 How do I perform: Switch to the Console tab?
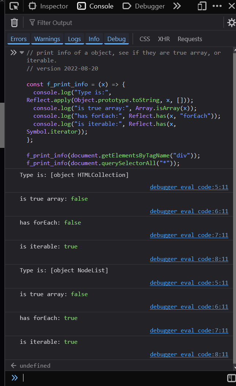pos(95,6)
